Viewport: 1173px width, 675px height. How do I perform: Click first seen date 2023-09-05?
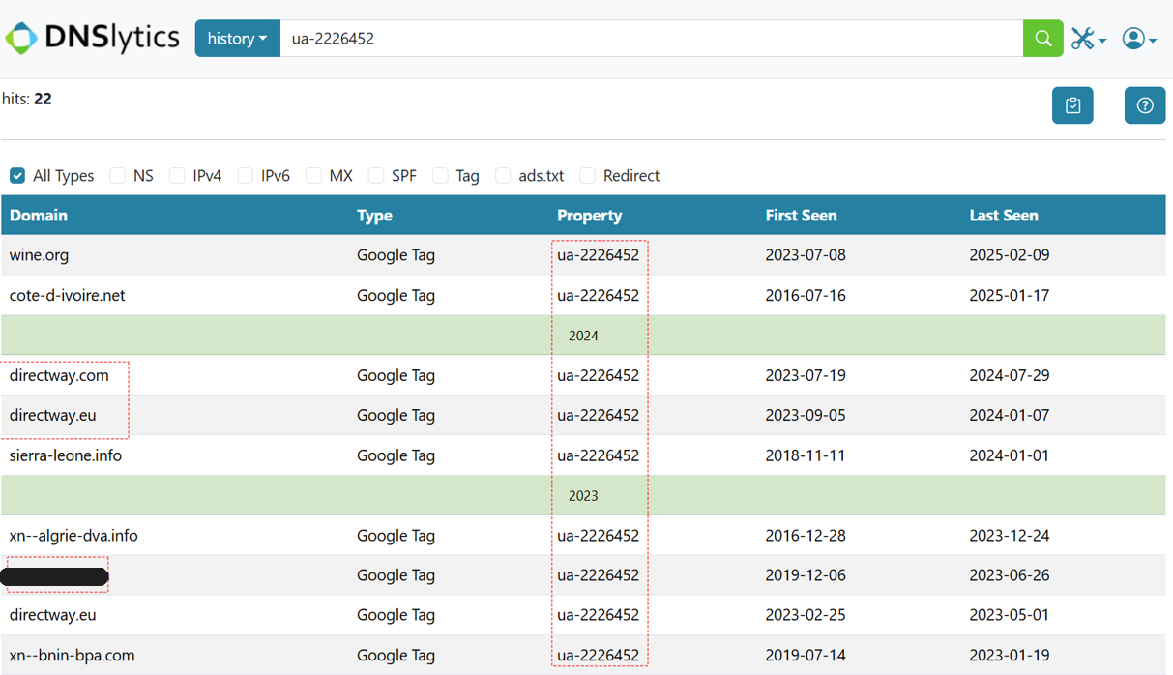[806, 415]
